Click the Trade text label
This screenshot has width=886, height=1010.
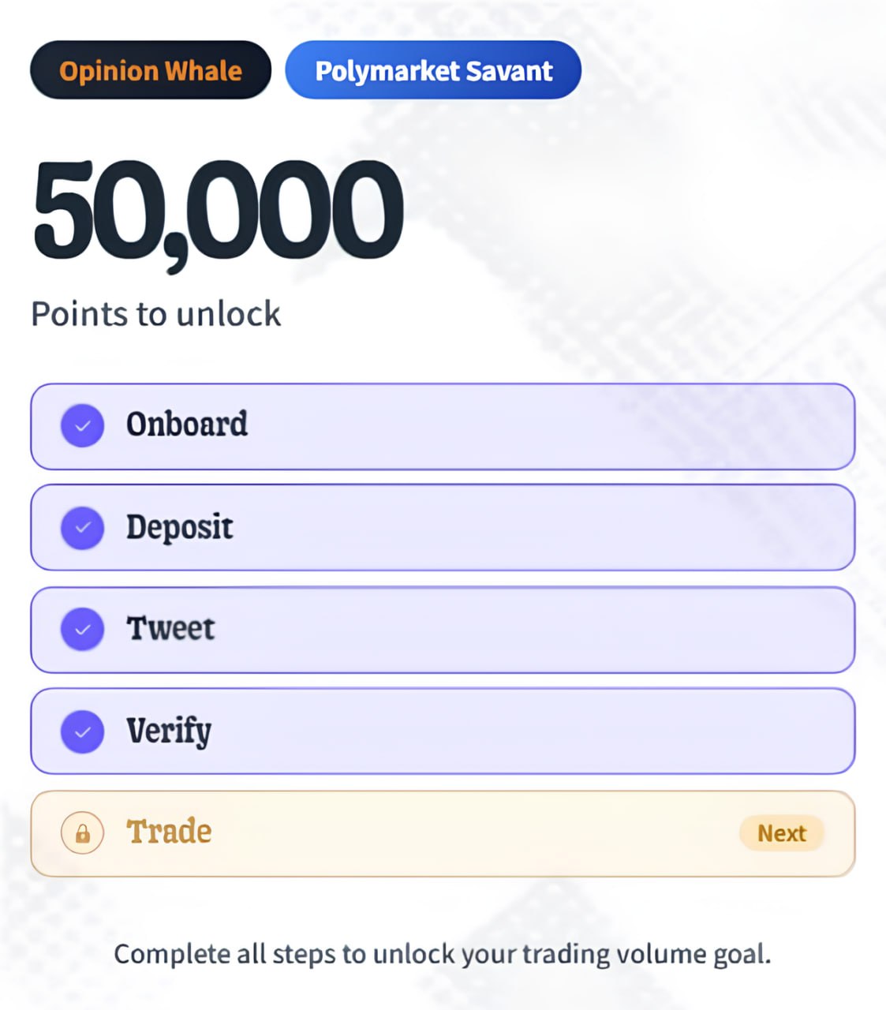click(169, 832)
